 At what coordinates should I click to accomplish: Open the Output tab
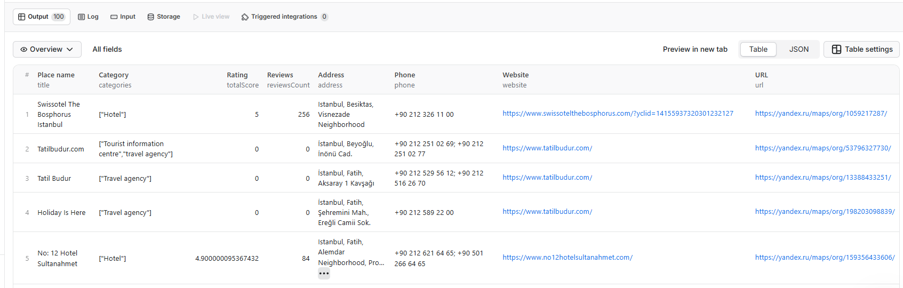[x=41, y=17]
